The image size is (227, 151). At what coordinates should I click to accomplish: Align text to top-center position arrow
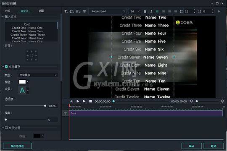click(32, 52)
